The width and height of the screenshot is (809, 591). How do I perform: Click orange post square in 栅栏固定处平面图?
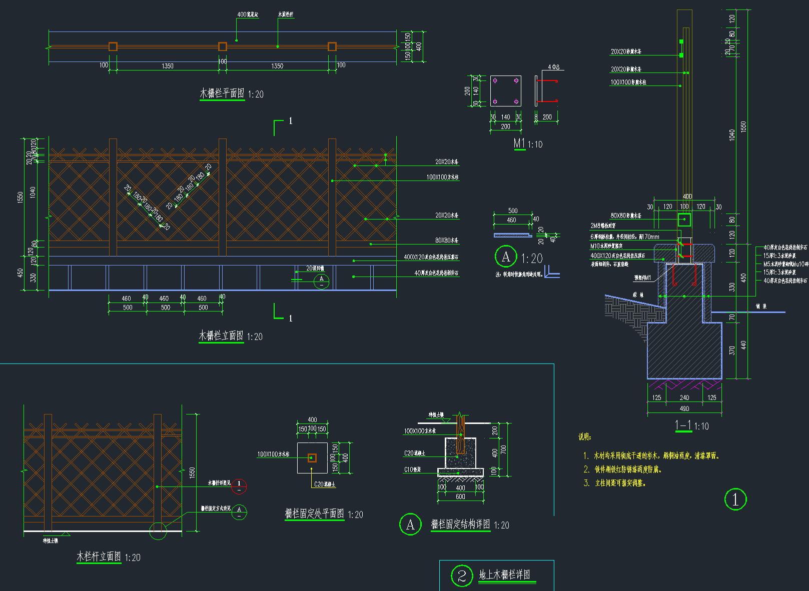coord(312,457)
